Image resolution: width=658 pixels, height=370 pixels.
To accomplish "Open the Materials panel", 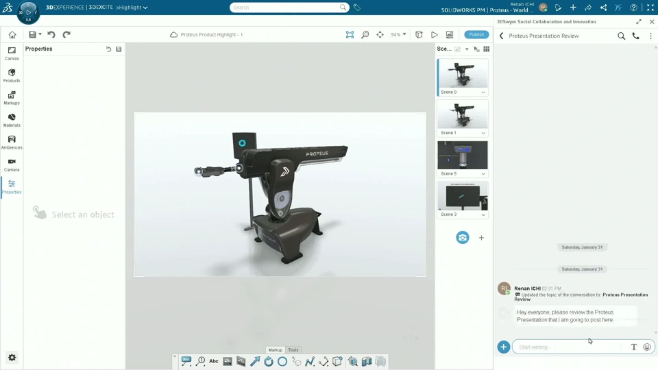I will 12,120.
